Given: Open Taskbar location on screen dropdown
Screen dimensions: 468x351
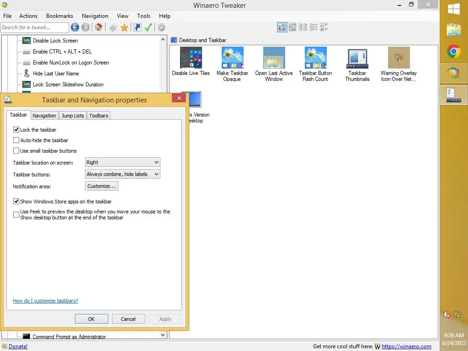Looking at the screenshot, I should point(122,162).
